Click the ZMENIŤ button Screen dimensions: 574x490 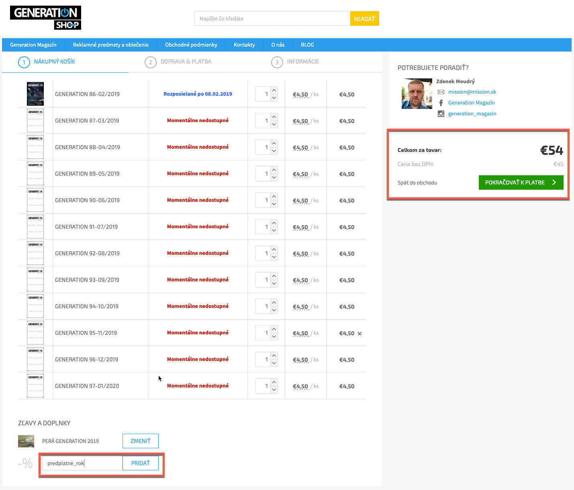141,441
